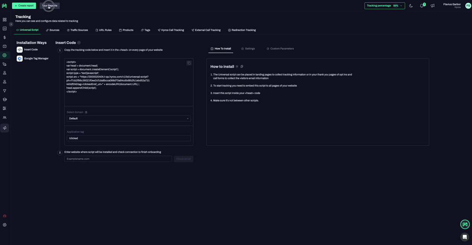Viewport: 472px width, 245px height.
Task: Click the Flavius Garbor account name
Action: [x=452, y=4]
